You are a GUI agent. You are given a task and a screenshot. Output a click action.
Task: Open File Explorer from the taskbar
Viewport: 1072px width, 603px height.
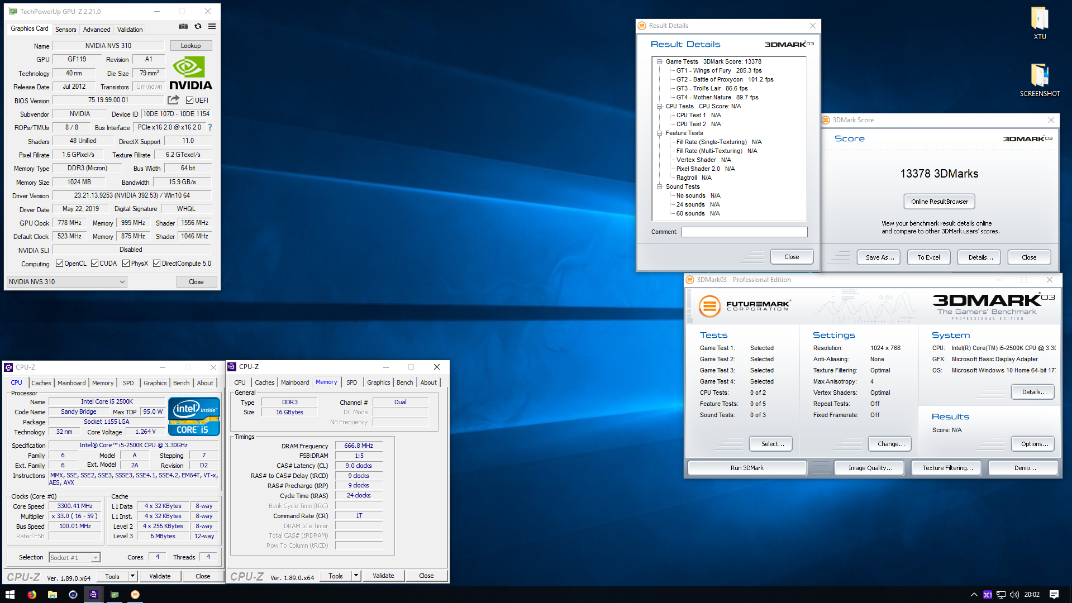(x=52, y=595)
